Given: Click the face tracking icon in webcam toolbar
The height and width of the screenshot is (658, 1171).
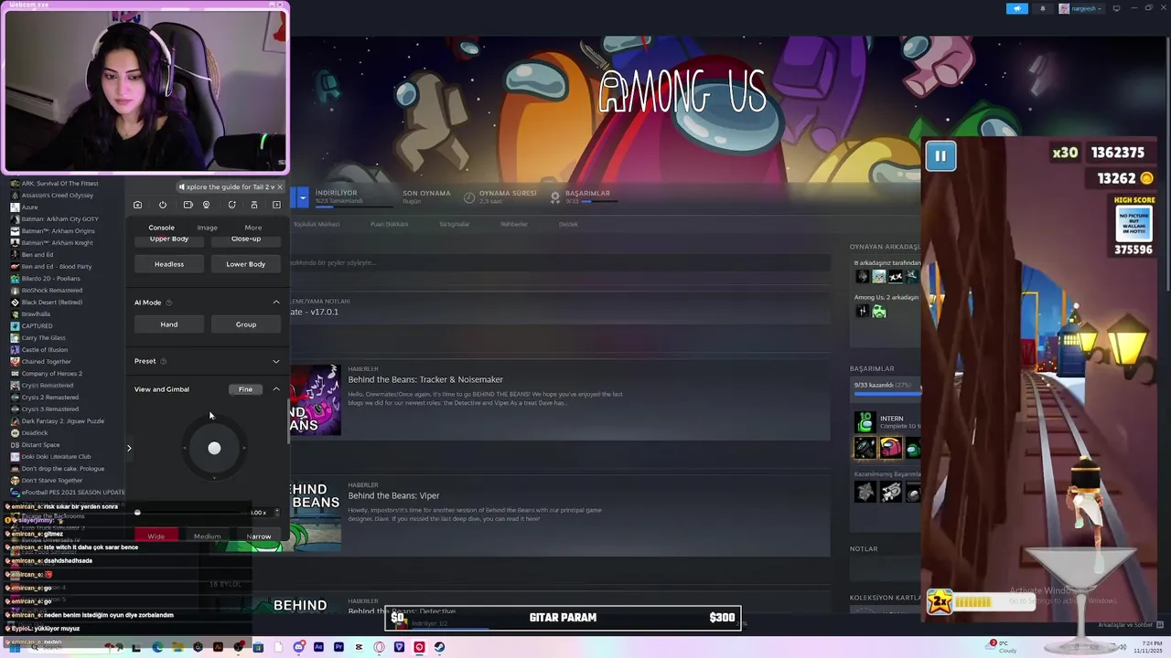Looking at the screenshot, I should [x=206, y=205].
